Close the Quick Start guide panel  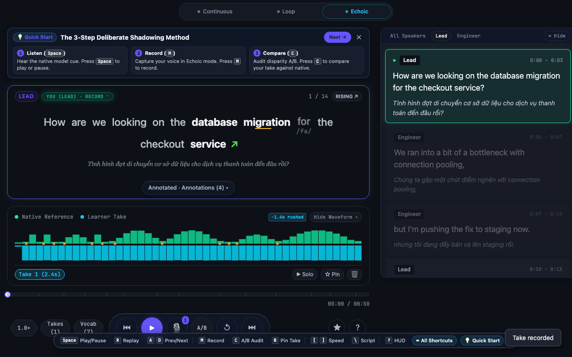pos(359,37)
